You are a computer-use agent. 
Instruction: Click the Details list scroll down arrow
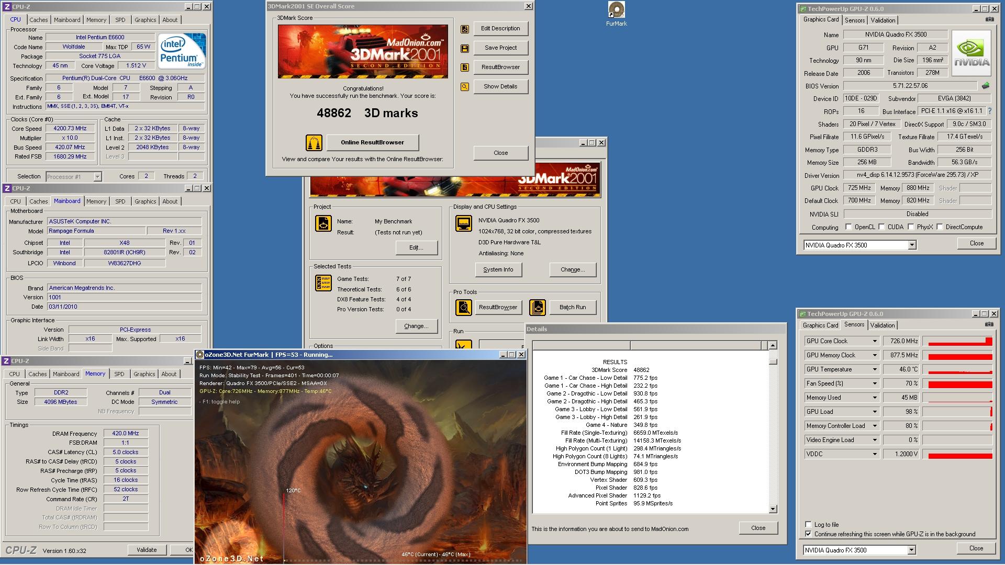click(773, 509)
